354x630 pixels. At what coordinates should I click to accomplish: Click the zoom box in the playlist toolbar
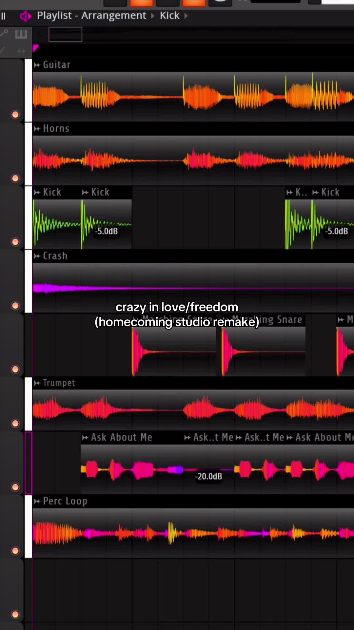pos(65,34)
